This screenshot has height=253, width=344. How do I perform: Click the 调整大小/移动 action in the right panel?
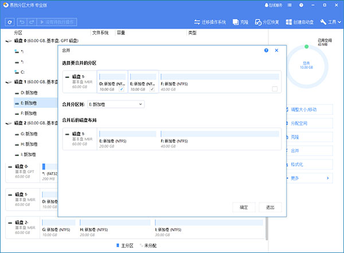pos(310,110)
